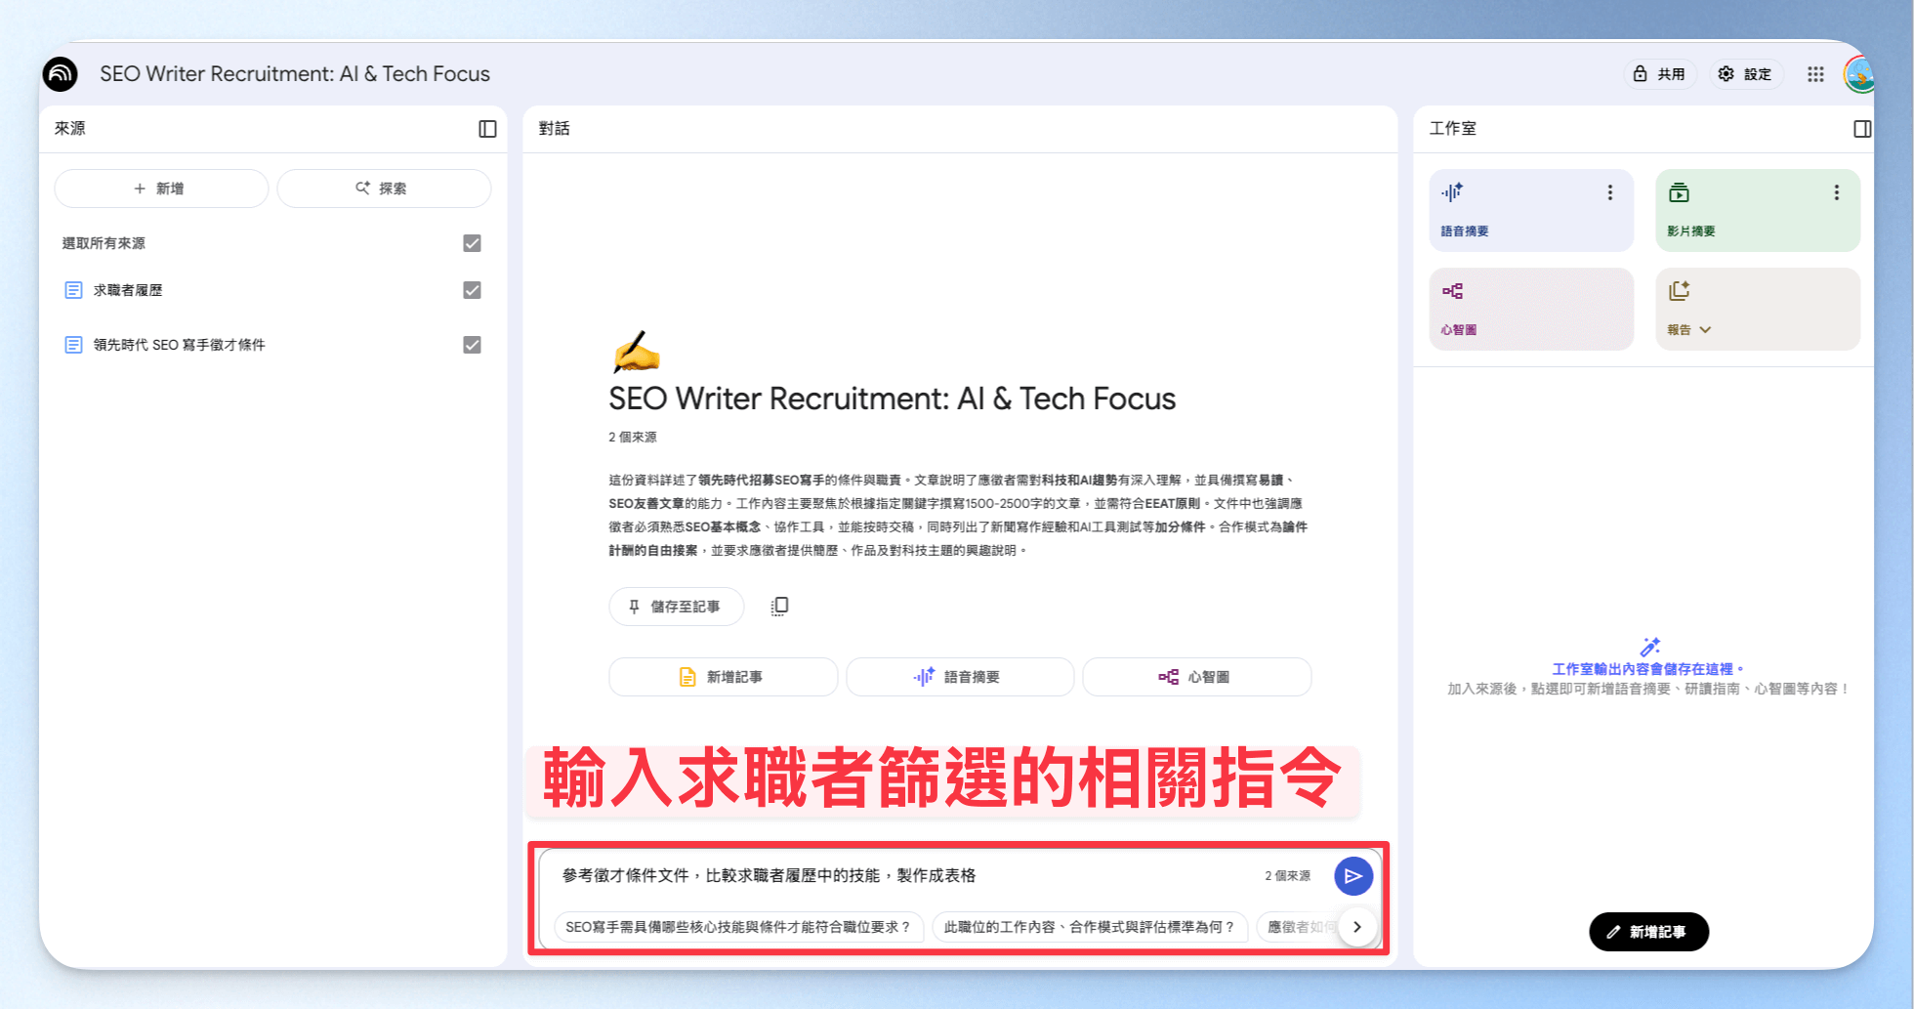
Task: Select the partially hidden 應徵者如何 suggestion
Action: tap(1299, 927)
